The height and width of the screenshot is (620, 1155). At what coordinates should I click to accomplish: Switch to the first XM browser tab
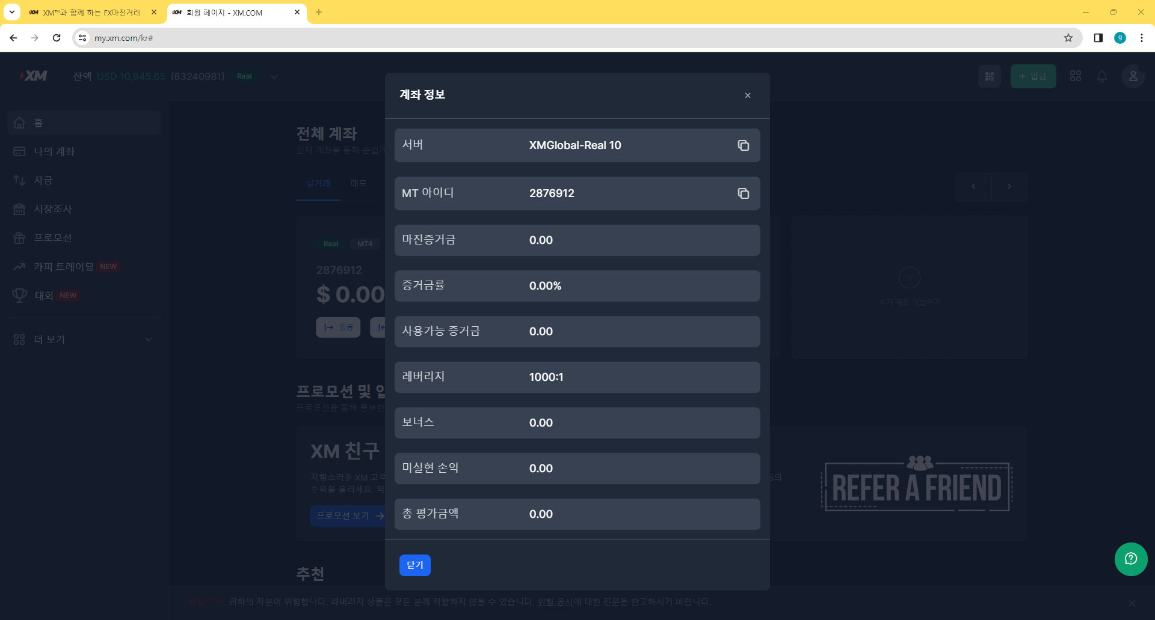click(89, 12)
